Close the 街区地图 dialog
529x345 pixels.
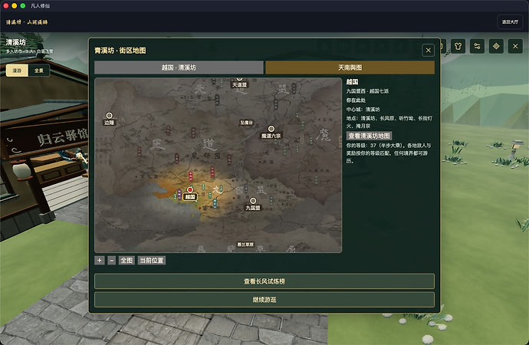[x=428, y=51]
